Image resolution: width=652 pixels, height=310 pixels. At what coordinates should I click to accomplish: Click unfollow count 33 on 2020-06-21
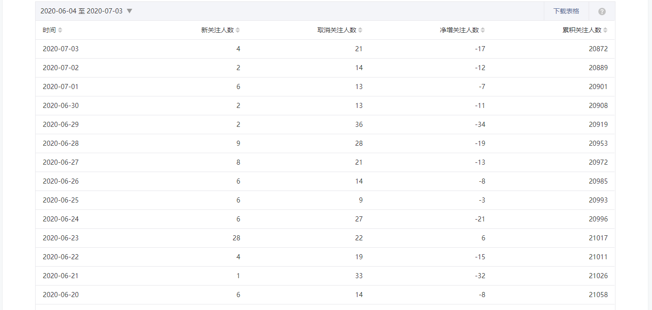(359, 276)
